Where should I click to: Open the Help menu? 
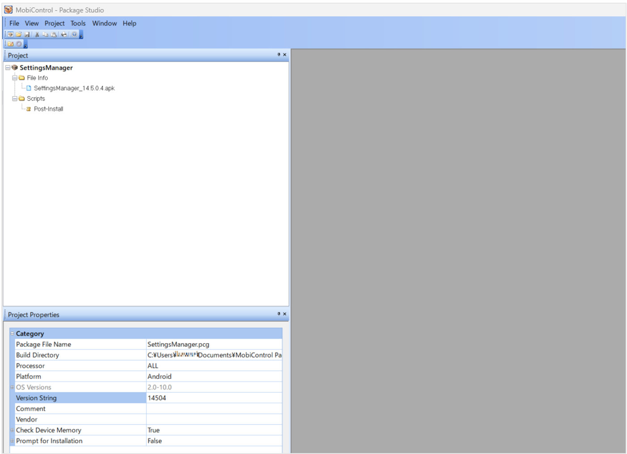pyautogui.click(x=130, y=23)
